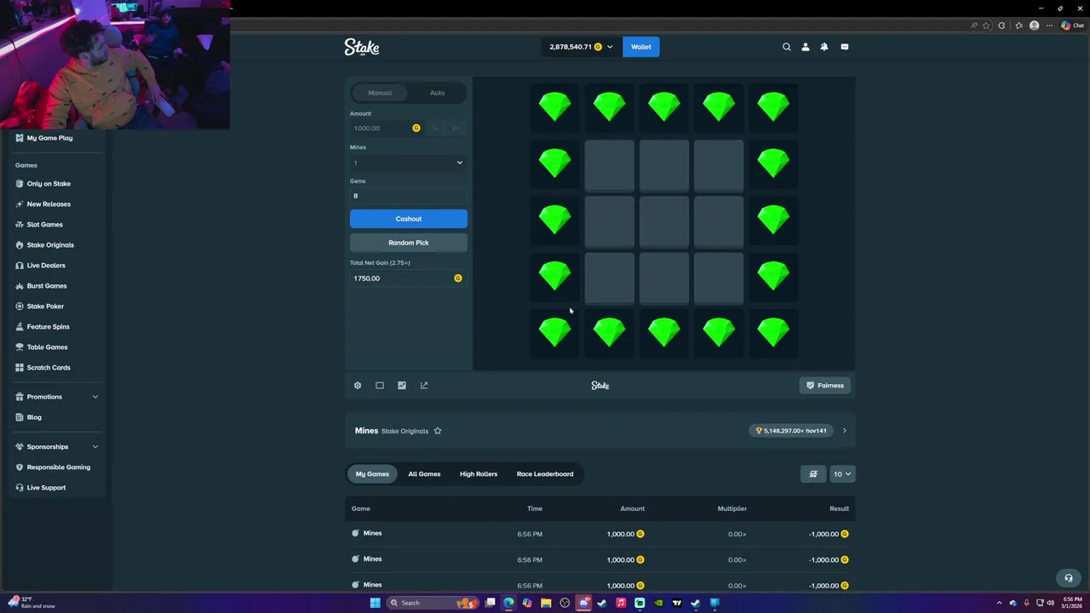Open Only on Stake in sidebar
The image size is (1090, 613).
(49, 184)
